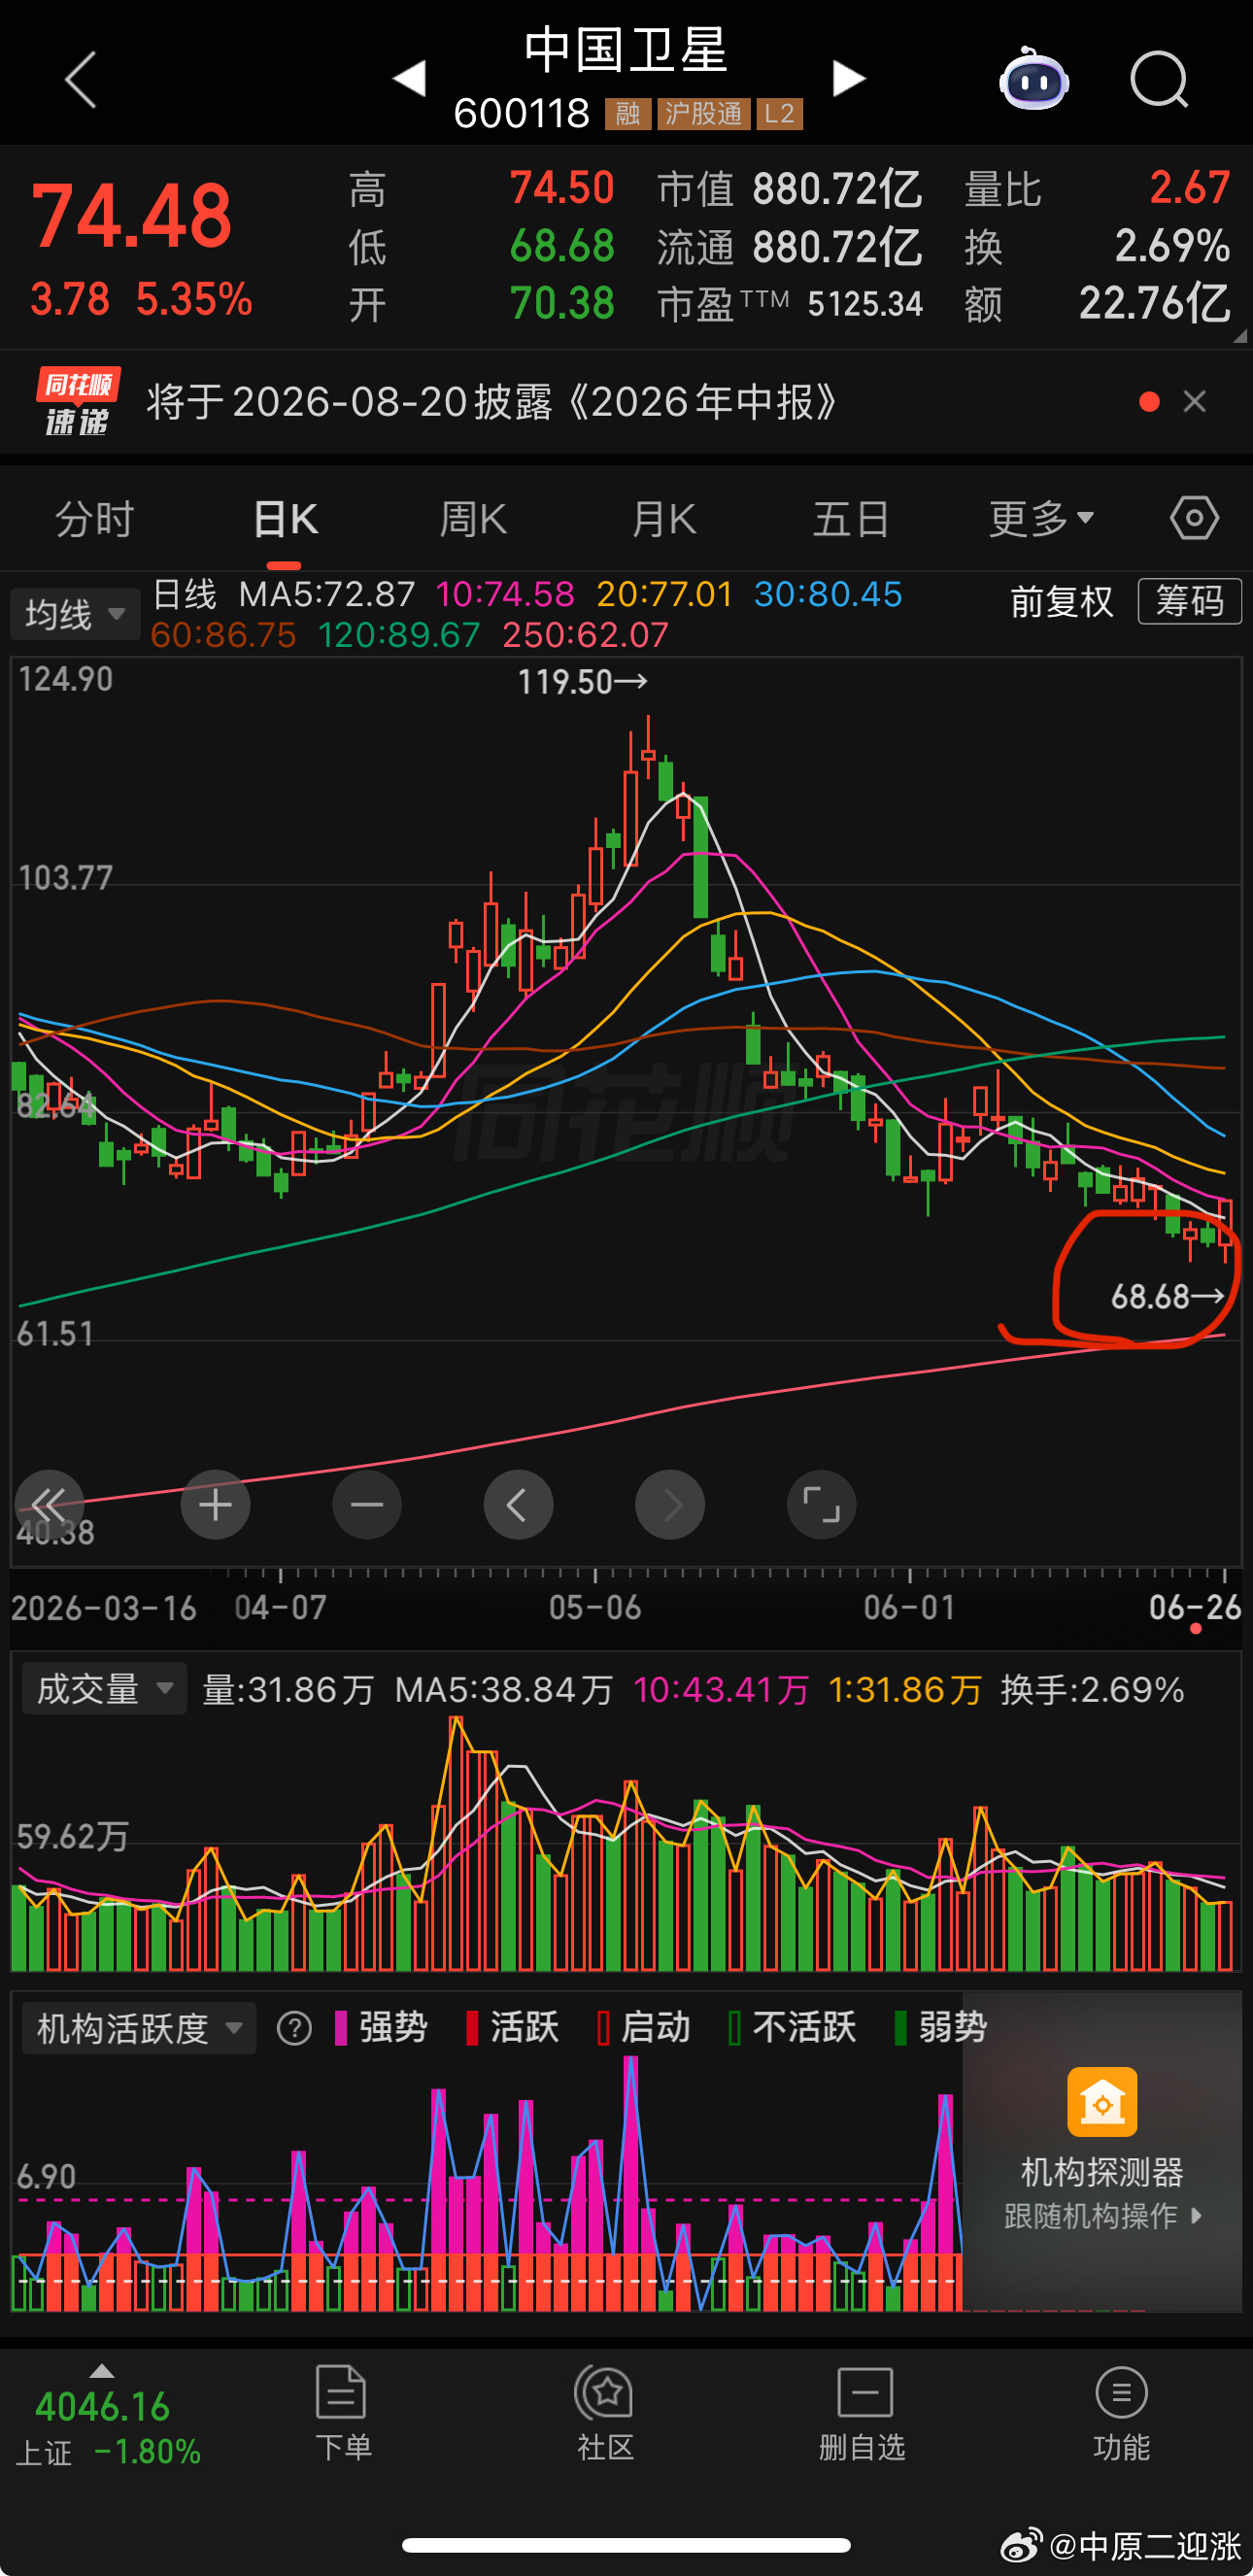The image size is (1253, 2576).
Task: Switch to 月K tab
Action: pos(663,519)
